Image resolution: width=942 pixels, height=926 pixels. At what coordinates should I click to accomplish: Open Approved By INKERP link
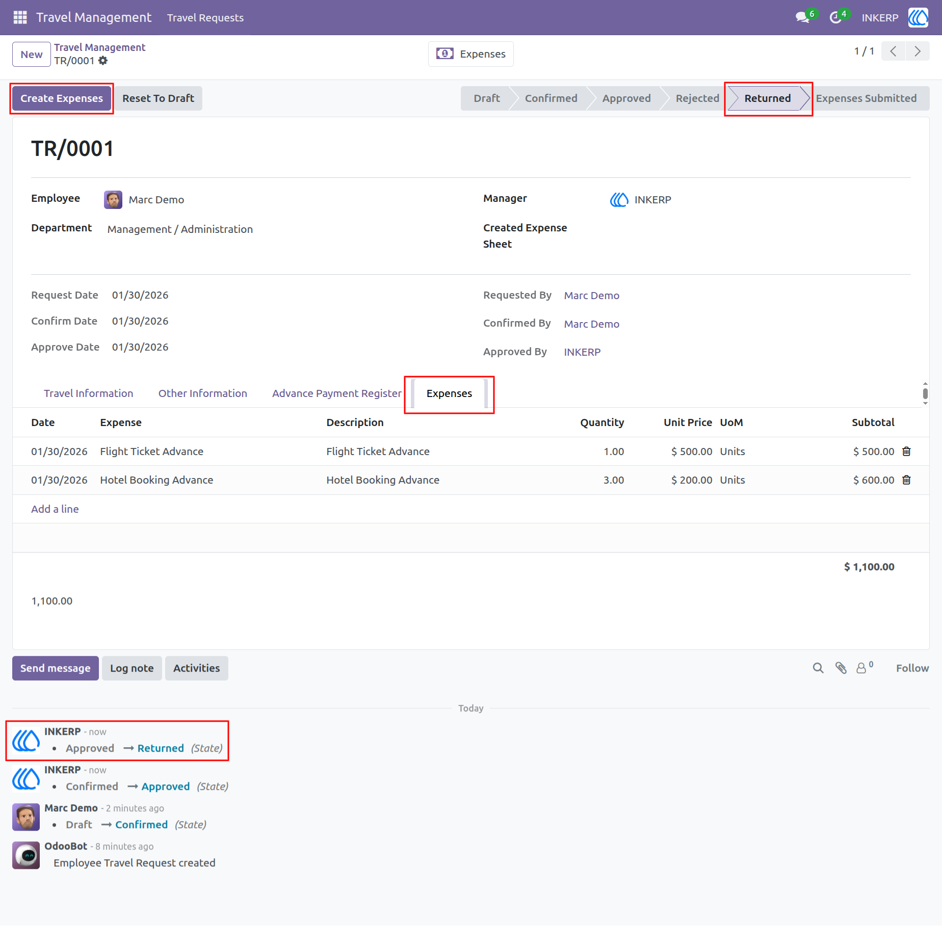point(582,352)
